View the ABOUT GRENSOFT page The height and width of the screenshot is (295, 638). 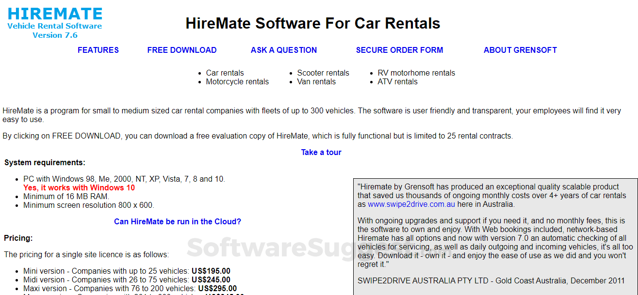pyautogui.click(x=520, y=50)
